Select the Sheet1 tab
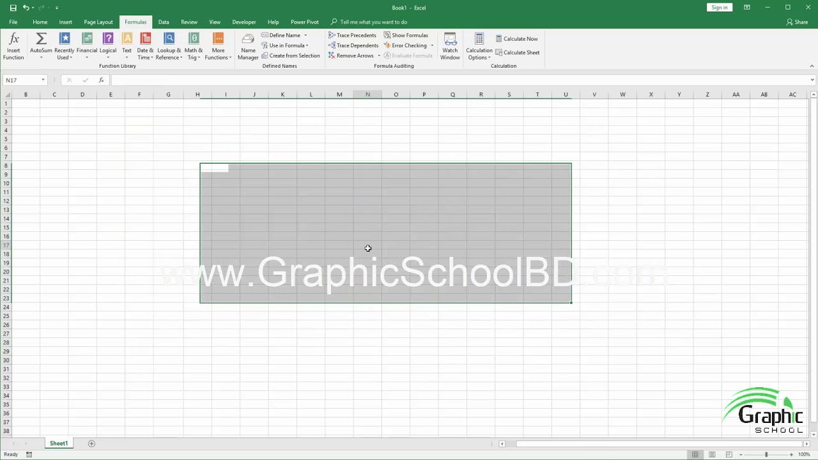Viewport: 818px width, 460px height. [x=59, y=443]
